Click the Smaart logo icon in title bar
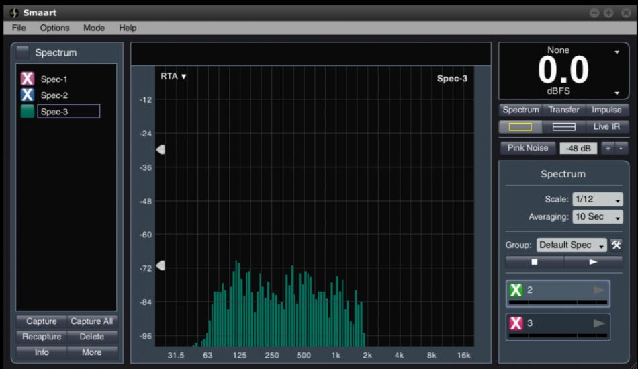The height and width of the screenshot is (369, 638). (14, 13)
